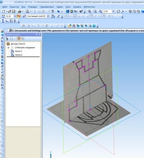Refresh the model view with rotate icon
Viewport: 144px width, 158px height.
pyautogui.click(x=119, y=12)
